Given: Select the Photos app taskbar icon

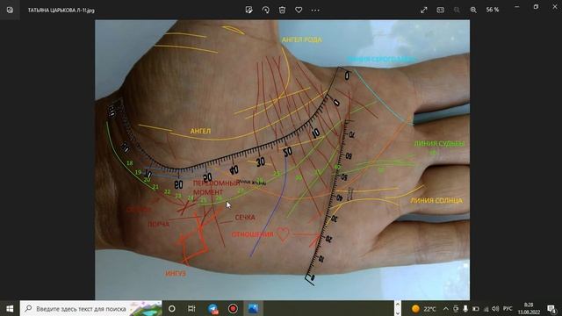Looking at the screenshot, I should click(253, 308).
